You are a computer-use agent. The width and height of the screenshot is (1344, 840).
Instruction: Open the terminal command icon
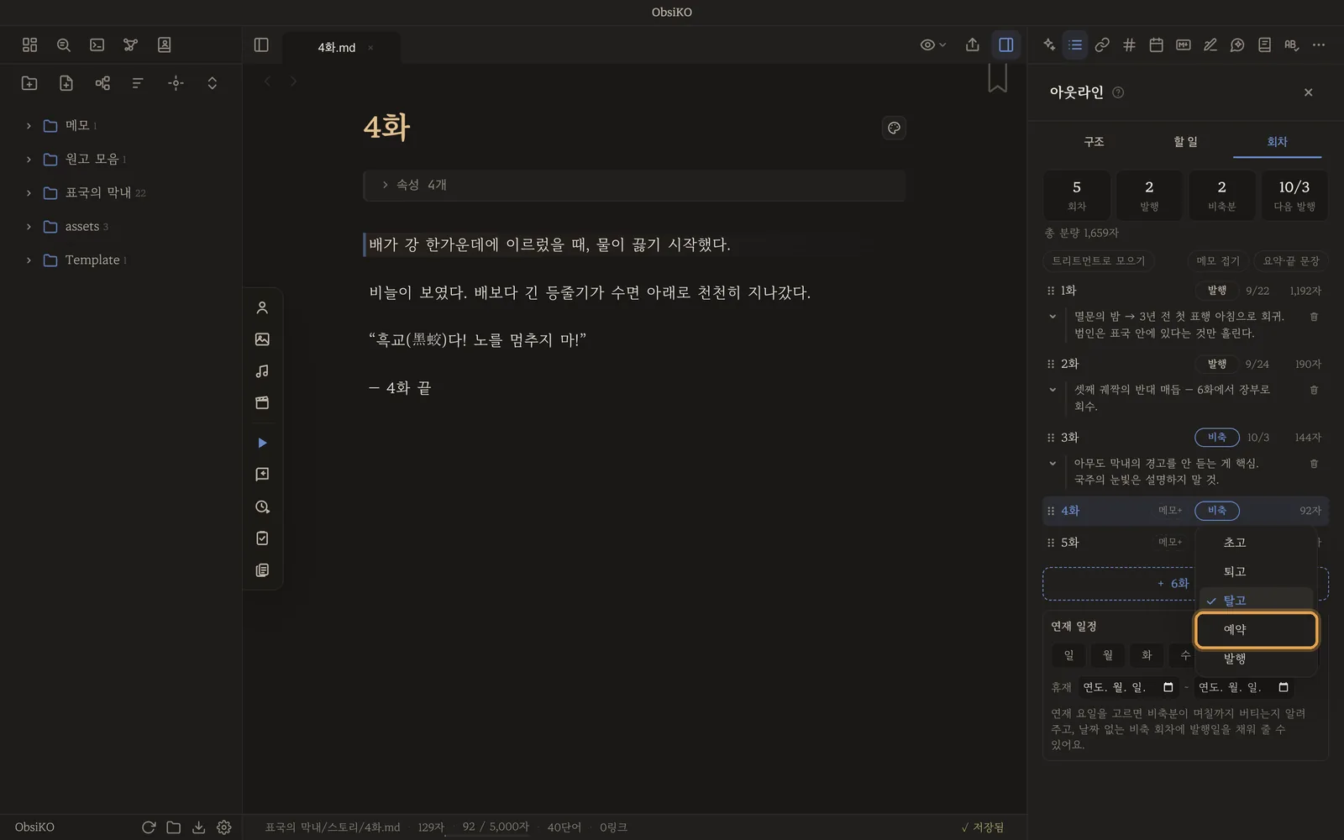pos(97,45)
